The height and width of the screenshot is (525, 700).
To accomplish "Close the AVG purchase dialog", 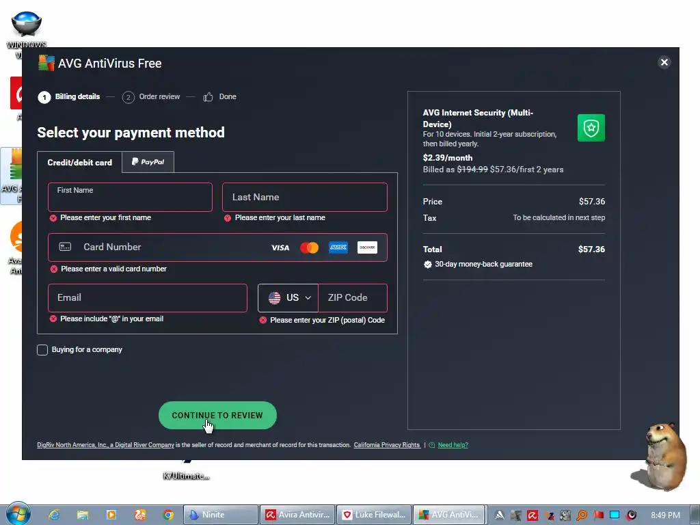I will 664,62.
